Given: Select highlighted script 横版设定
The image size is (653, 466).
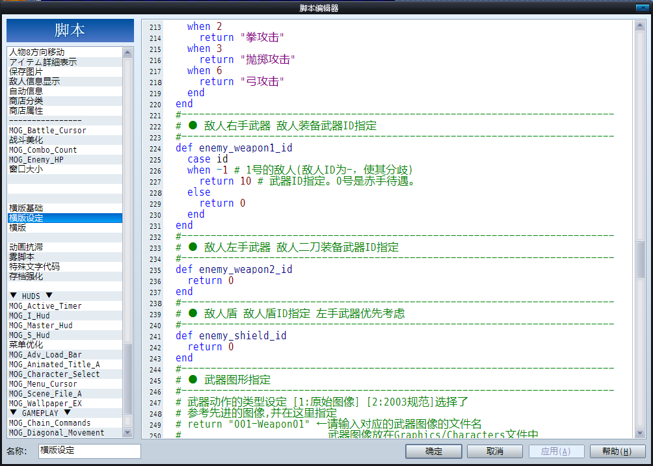Looking at the screenshot, I should coord(65,218).
